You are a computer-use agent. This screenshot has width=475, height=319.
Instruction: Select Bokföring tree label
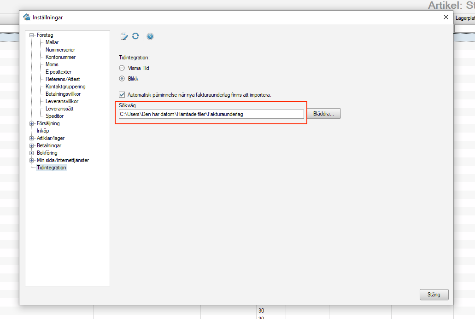coord(47,153)
